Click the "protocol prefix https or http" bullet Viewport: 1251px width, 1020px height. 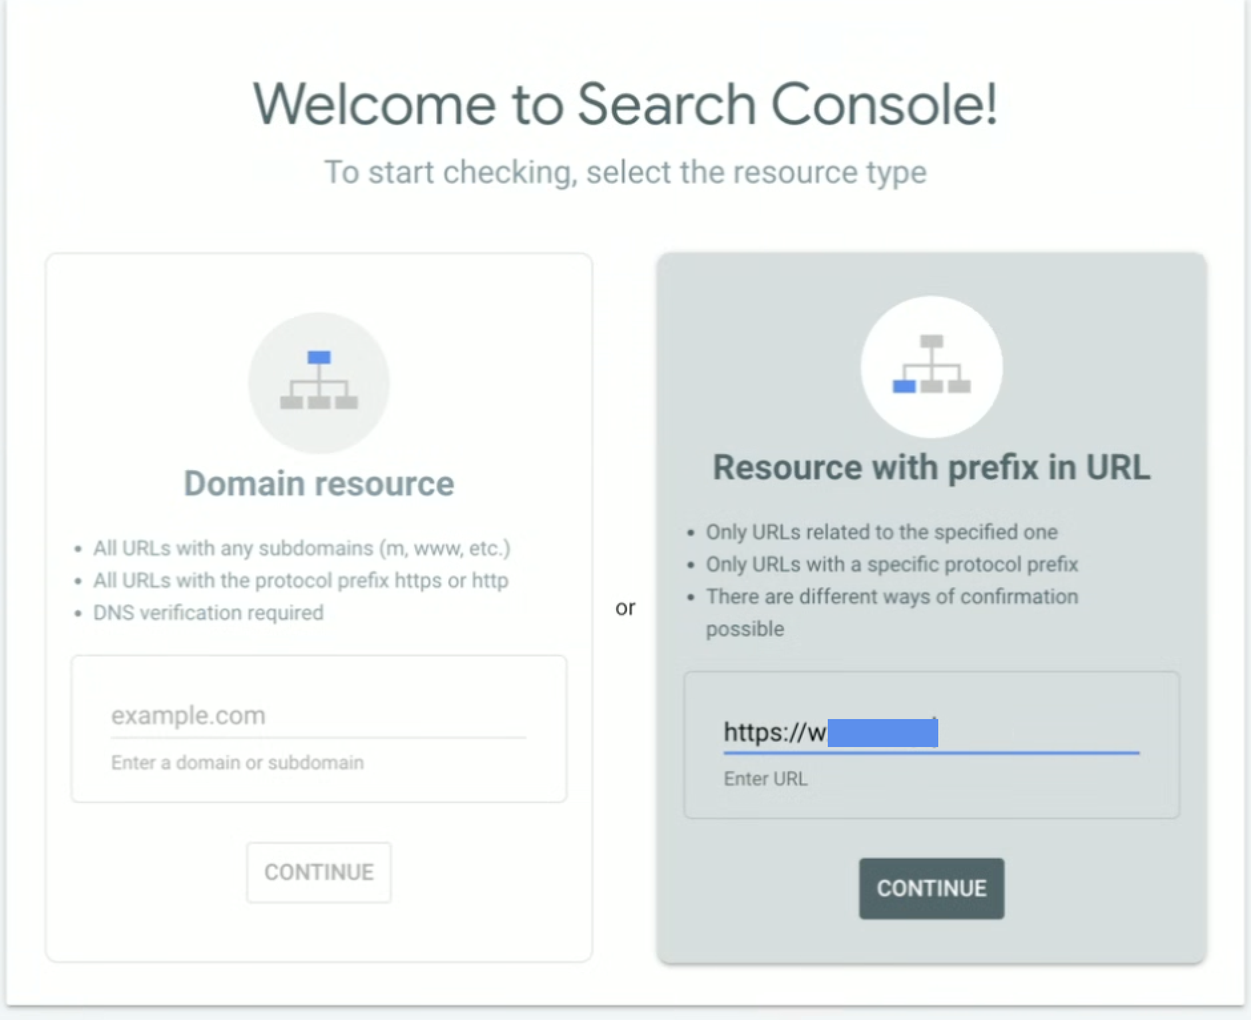pos(300,581)
